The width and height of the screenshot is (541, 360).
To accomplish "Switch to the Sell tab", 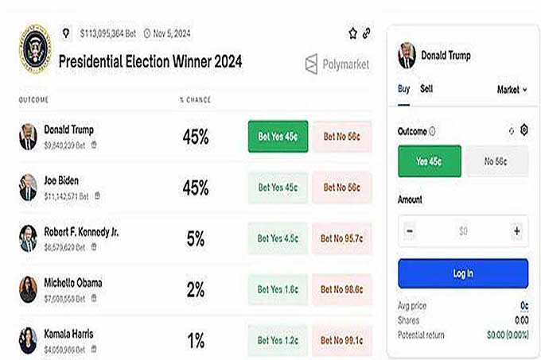I will (x=426, y=89).
